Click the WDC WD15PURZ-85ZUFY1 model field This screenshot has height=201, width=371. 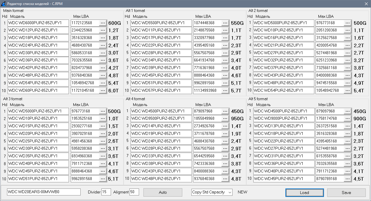38,126
